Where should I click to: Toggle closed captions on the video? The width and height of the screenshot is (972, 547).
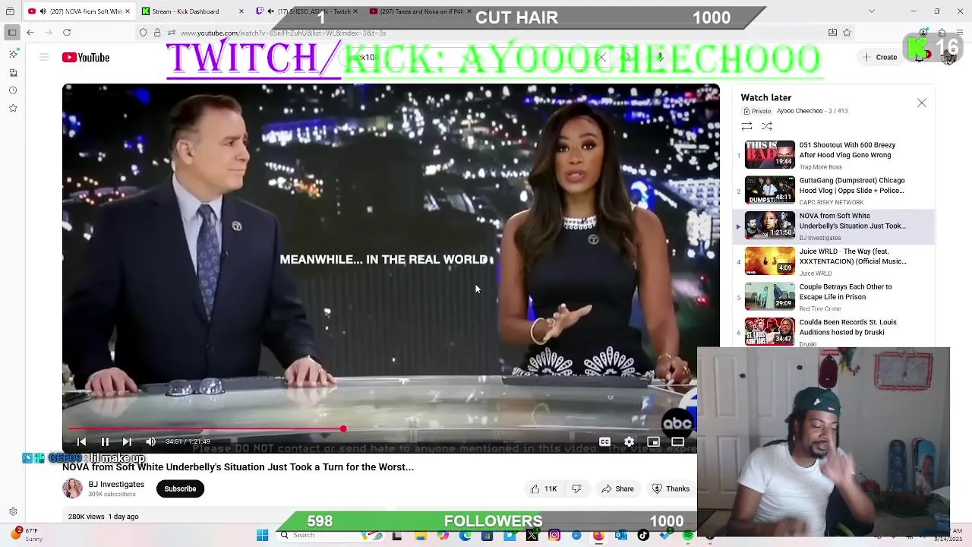tap(604, 441)
